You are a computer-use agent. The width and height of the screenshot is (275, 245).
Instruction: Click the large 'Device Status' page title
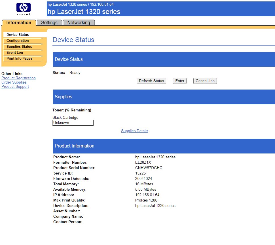[x=73, y=40]
